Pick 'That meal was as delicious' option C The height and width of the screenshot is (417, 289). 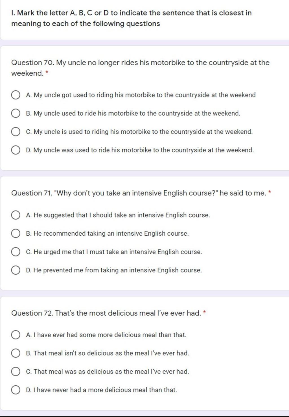coord(16,372)
